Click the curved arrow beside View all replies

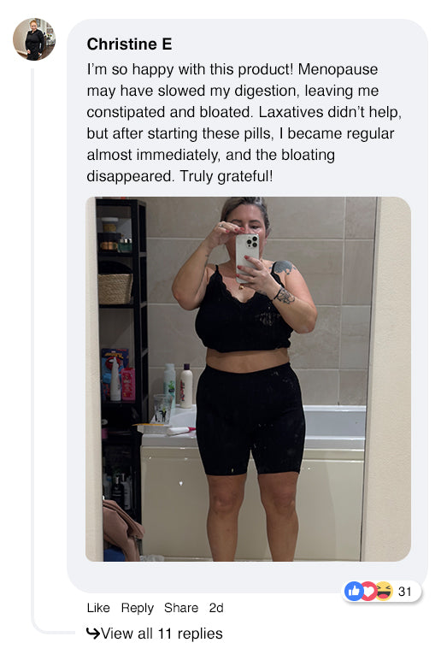click(93, 633)
